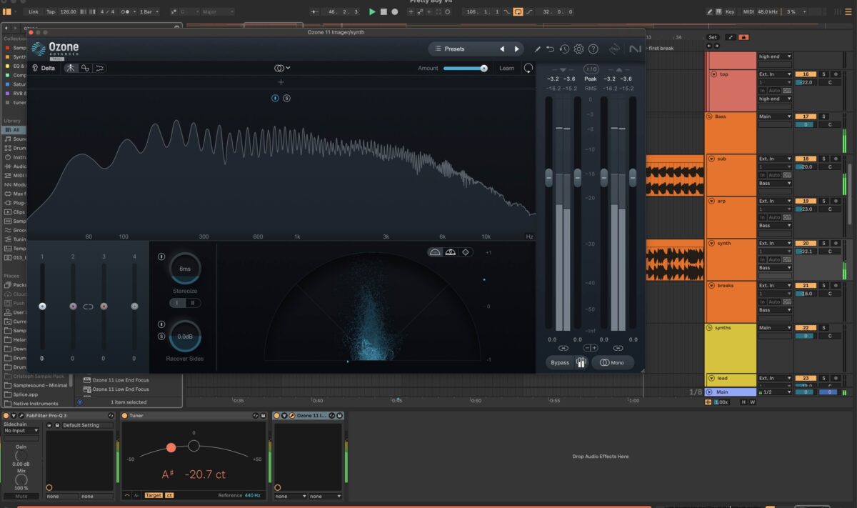Open the Main output dropdown on Bass track
Viewport: 857px width, 508px height.
click(775, 116)
